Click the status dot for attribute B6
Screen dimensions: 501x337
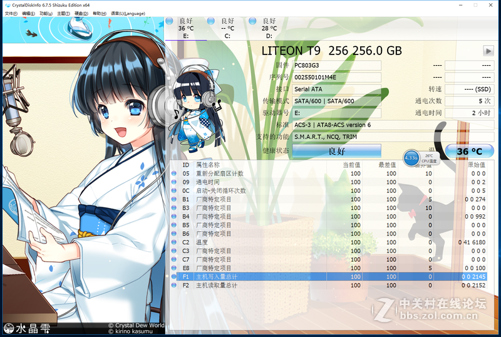point(174,234)
